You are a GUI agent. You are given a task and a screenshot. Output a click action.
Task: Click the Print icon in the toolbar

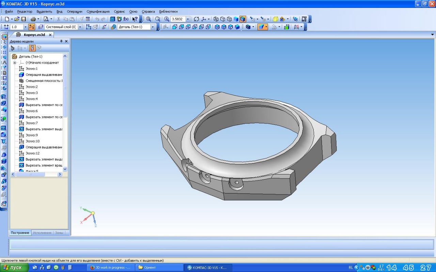pos(33,19)
